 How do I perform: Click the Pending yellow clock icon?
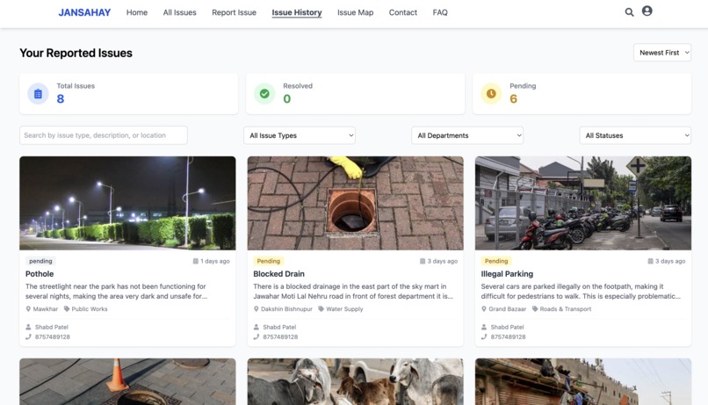(x=491, y=94)
